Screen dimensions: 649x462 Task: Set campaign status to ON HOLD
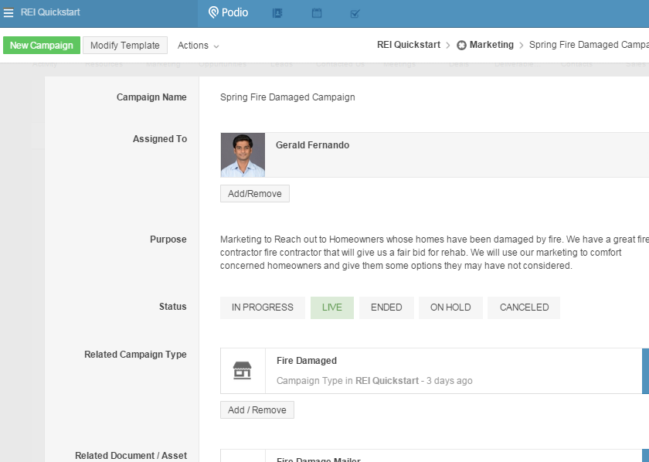(450, 307)
